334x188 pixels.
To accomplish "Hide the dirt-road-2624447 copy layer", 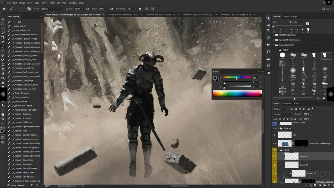I will [274, 144].
